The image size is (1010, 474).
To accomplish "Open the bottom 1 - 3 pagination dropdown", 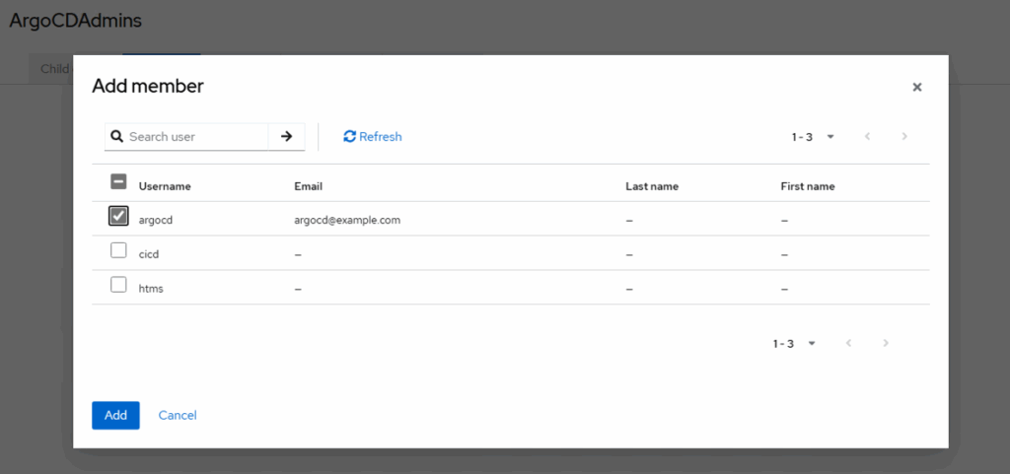I will 795,344.
